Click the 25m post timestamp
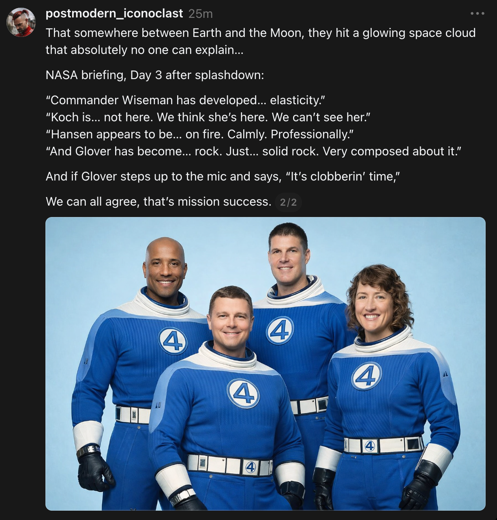Image resolution: width=497 pixels, height=520 pixels. pyautogui.click(x=200, y=14)
